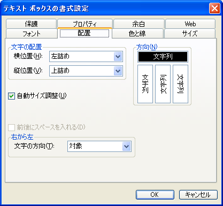Go to the Web tab

click(x=190, y=24)
